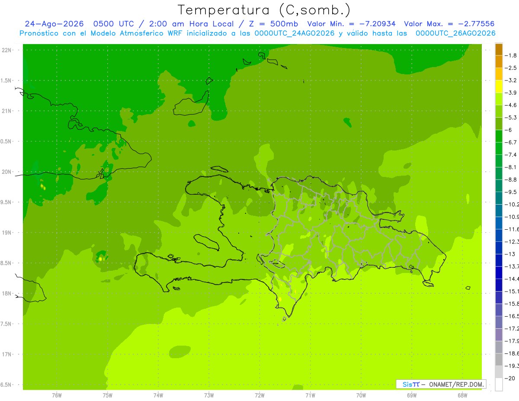Click 'Valor Max. = -2.77556' text

point(449,24)
